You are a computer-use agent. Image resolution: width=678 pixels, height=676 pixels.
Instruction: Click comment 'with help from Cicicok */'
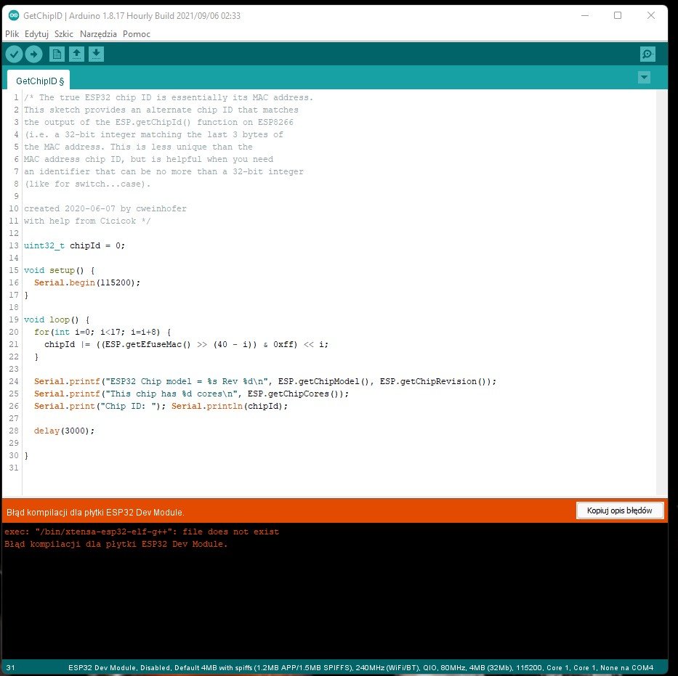tap(87, 221)
